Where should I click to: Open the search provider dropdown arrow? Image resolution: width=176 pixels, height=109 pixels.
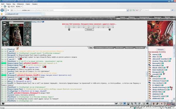[x=175, y=10]
